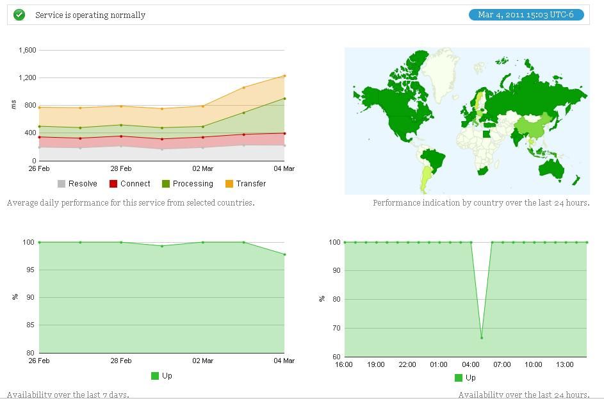Click the Transfer data point on 04 Mar

click(x=284, y=76)
